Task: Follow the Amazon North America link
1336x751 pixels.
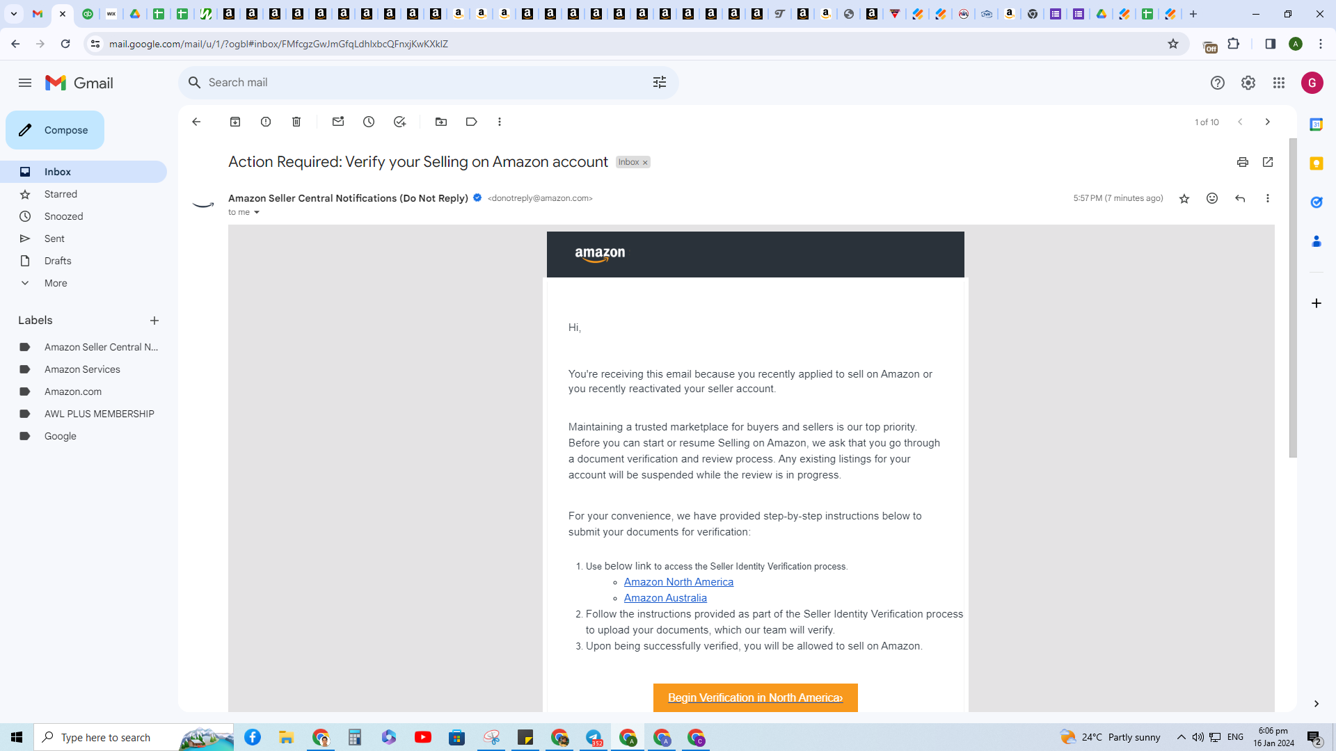Action: point(678,582)
